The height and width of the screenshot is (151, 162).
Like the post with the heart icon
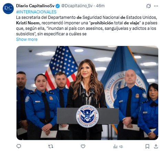(x=83, y=146)
